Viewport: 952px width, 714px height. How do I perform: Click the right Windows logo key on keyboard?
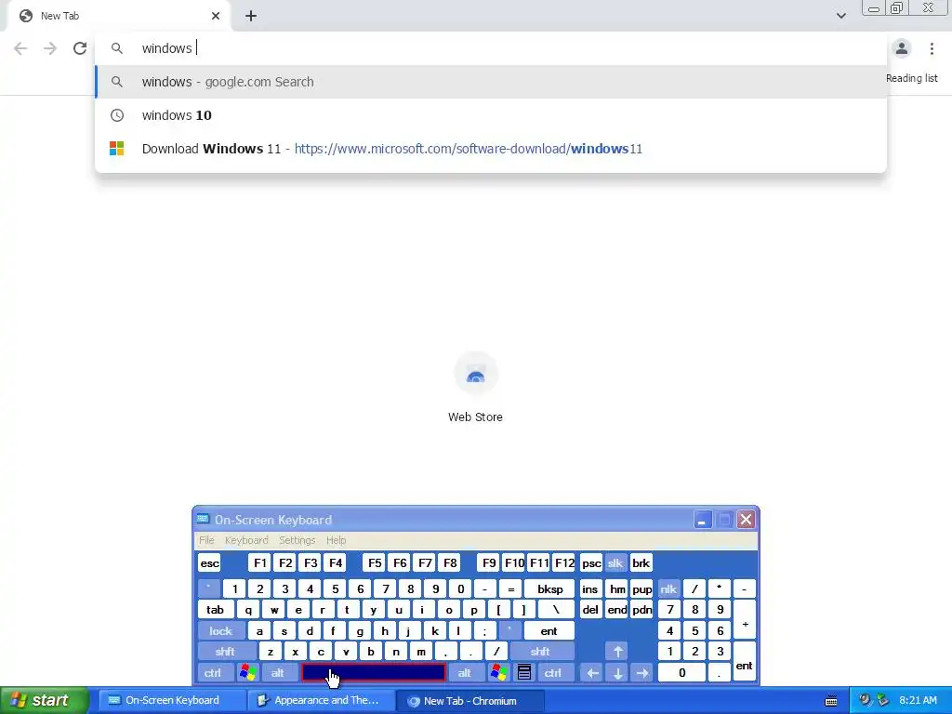[x=498, y=673]
